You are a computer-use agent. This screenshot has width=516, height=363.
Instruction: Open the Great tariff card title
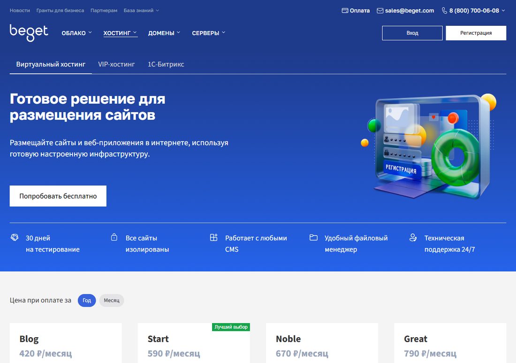416,339
